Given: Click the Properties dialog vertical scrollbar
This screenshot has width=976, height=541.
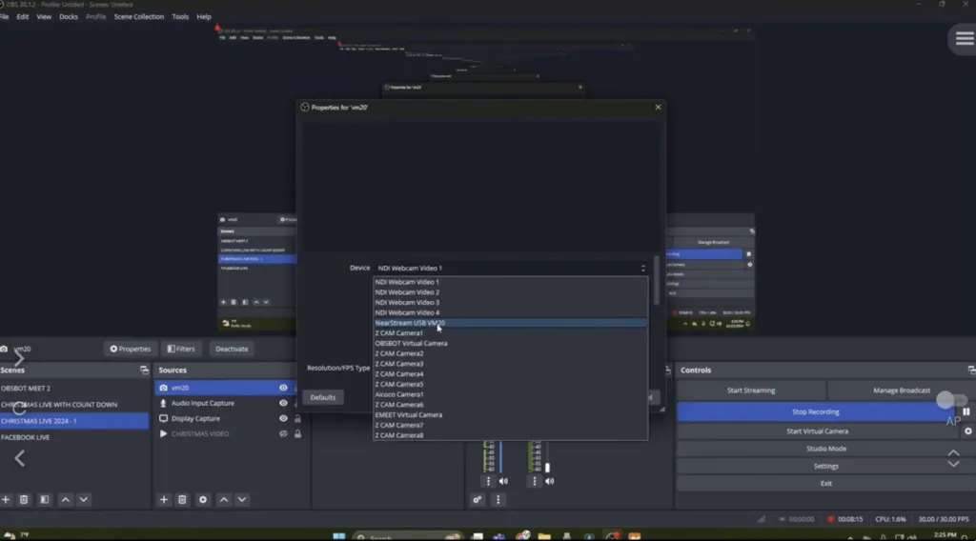Looking at the screenshot, I should (657, 280).
